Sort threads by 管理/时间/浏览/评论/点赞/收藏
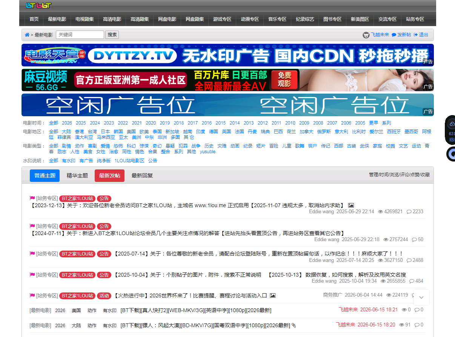 coord(399,175)
